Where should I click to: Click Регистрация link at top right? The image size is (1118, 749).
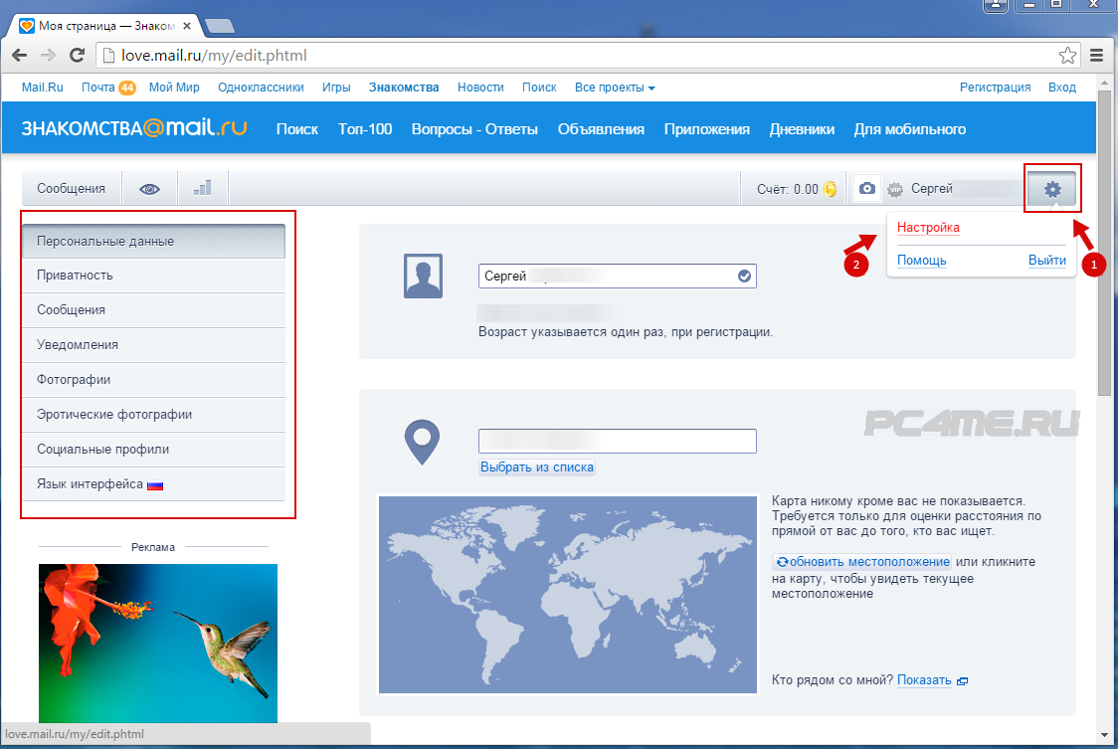click(995, 87)
